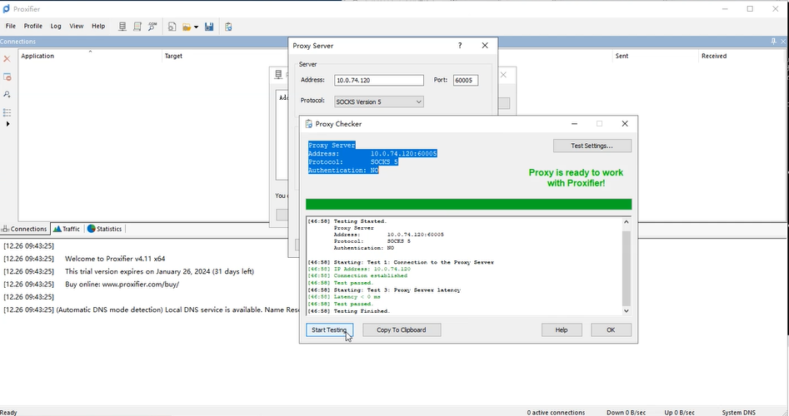Viewport: 789px width, 416px height.
Task: Click trial version expires log line
Action: click(159, 271)
